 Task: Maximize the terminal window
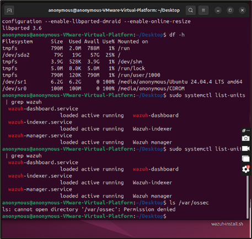pyautogui.click(x=230, y=10)
